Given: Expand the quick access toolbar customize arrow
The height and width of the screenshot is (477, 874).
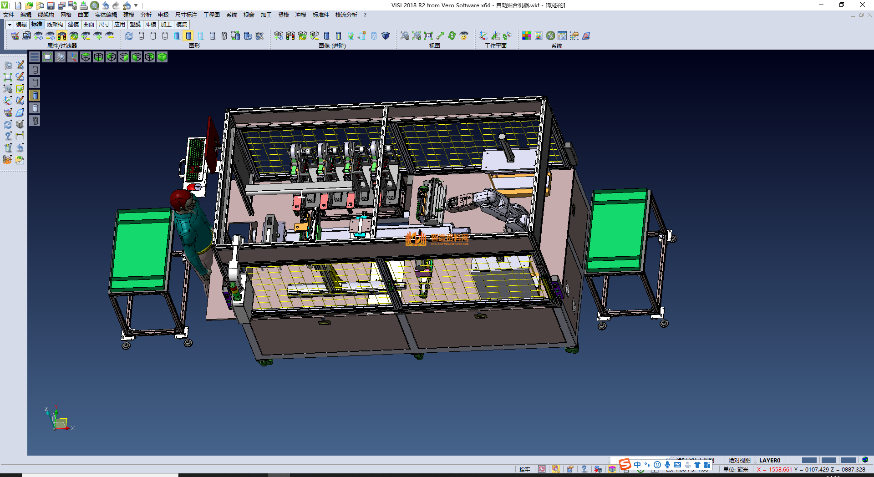Looking at the screenshot, I should 136,6.
